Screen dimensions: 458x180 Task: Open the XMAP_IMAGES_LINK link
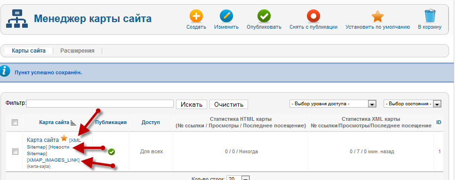[x=53, y=160]
